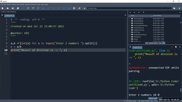
Task: Go back in Files pane
Action: [130, 12]
